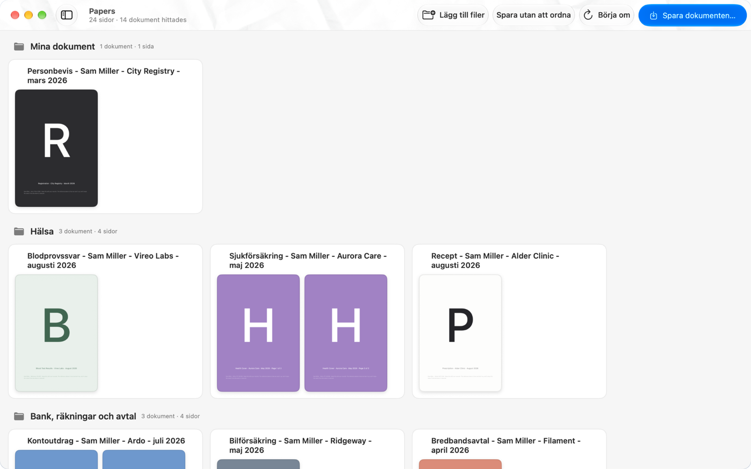Zoom the Papers window with the green button

(x=42, y=15)
